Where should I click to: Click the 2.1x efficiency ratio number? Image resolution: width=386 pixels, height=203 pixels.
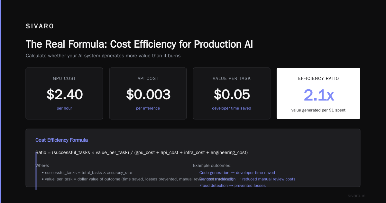318,95
